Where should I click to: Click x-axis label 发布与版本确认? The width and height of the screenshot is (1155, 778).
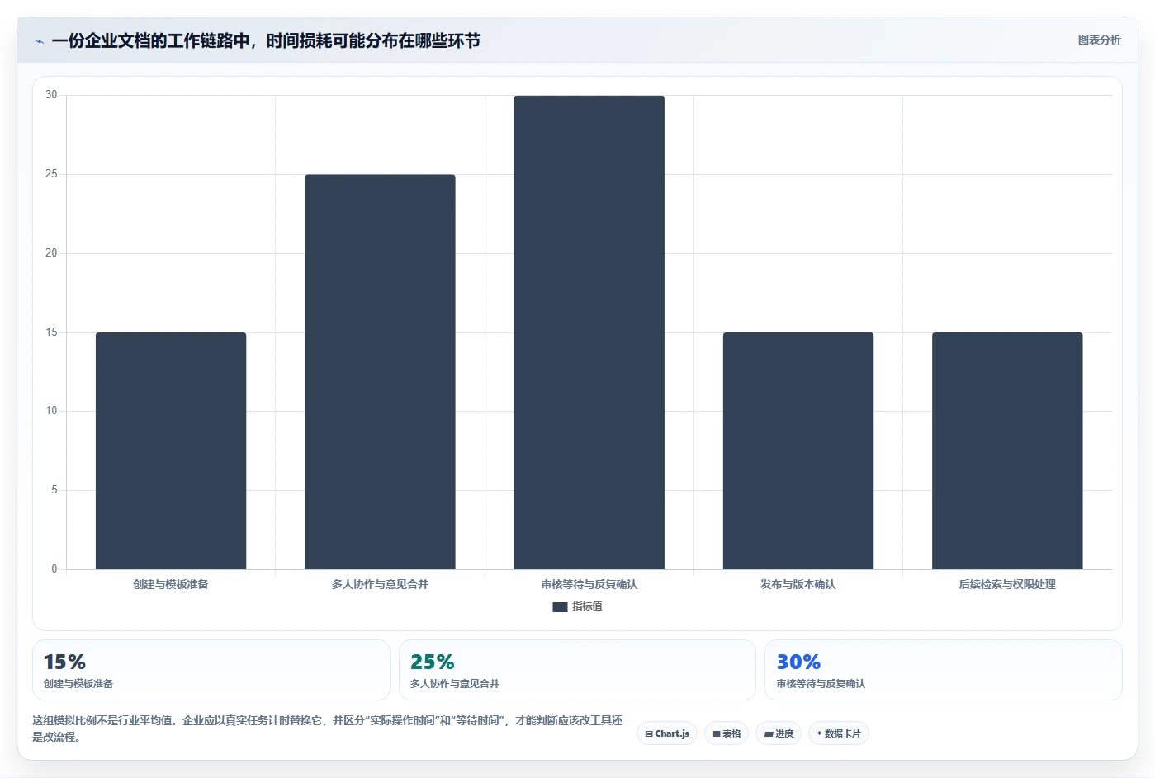click(798, 584)
